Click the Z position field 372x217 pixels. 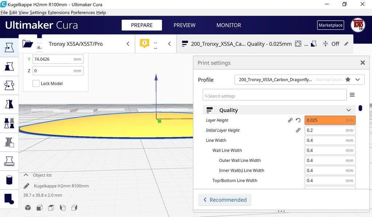pyautogui.click(x=58, y=71)
